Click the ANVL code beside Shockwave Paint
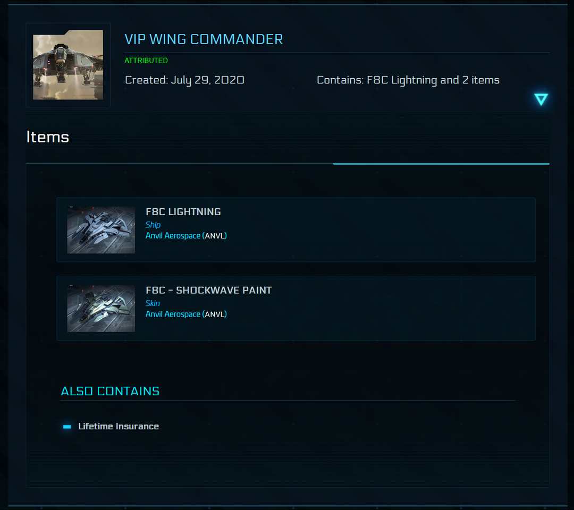This screenshot has height=510, width=574. tap(215, 314)
